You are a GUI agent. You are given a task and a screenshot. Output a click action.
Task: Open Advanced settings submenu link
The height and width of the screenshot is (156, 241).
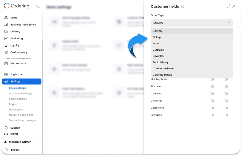[x=21, y=93]
